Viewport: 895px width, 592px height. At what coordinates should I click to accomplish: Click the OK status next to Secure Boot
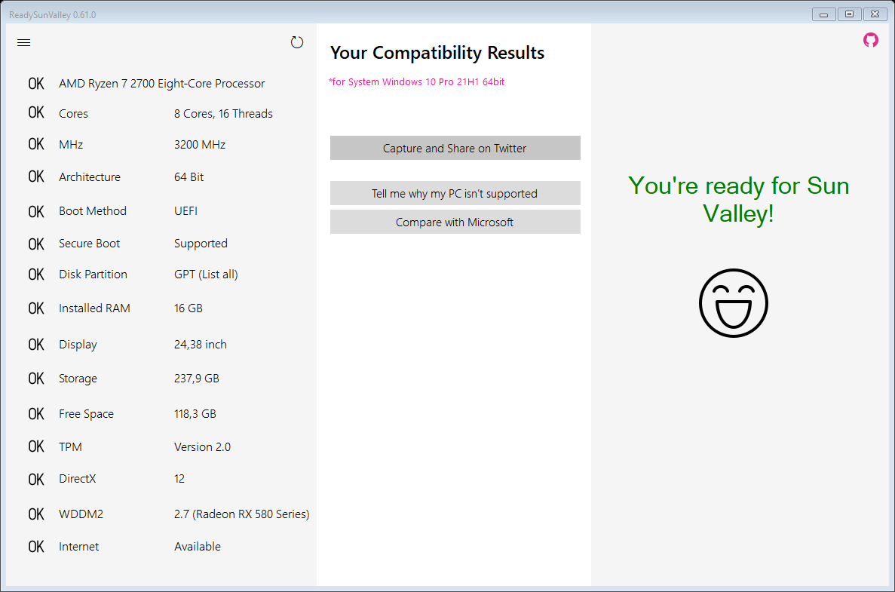(x=36, y=244)
